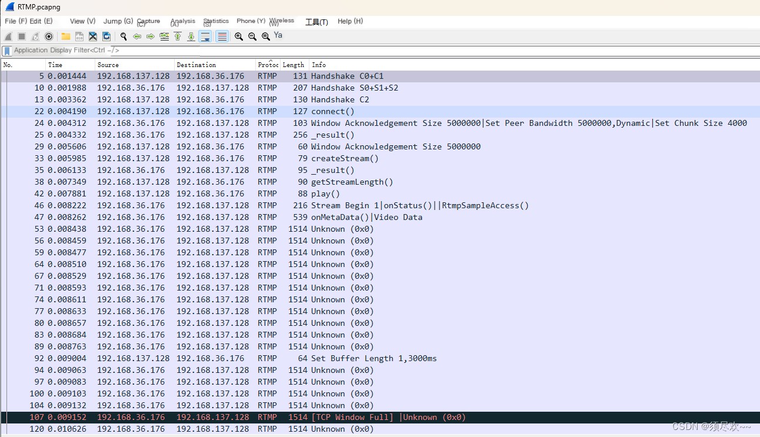
Task: Click the open capture file folder icon
Action: click(66, 36)
